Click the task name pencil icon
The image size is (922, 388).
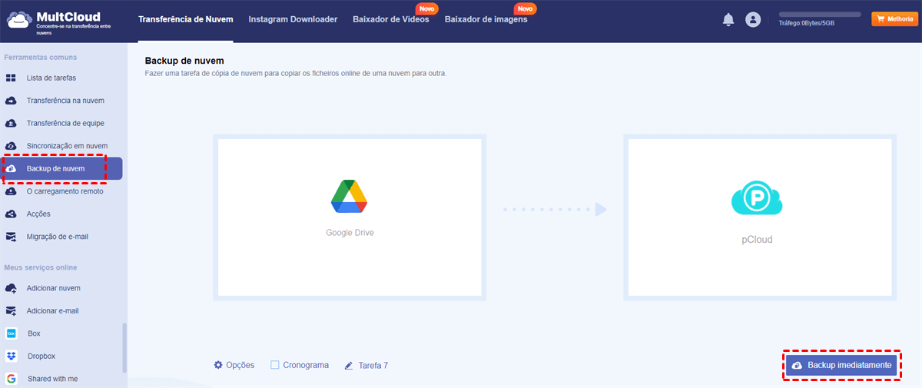click(x=349, y=366)
